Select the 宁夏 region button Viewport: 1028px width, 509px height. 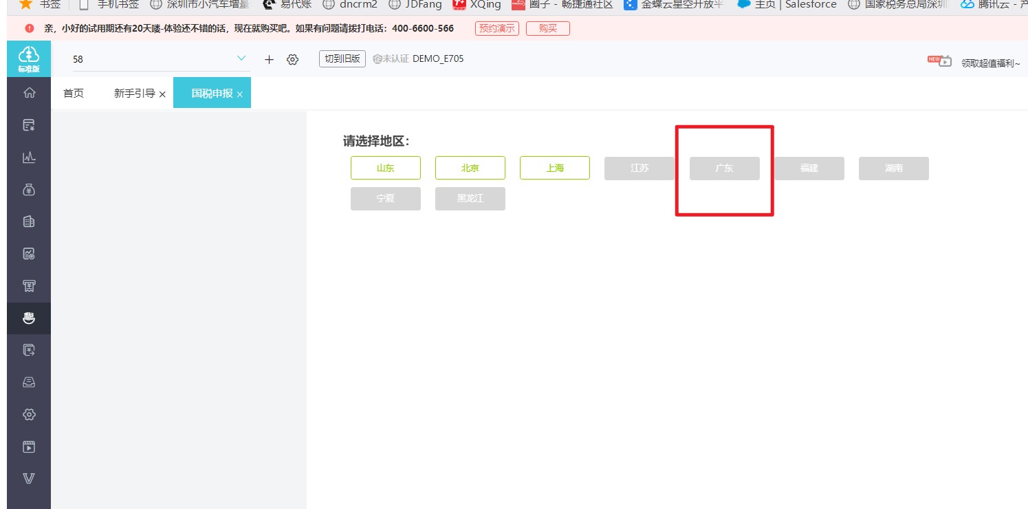(x=386, y=199)
